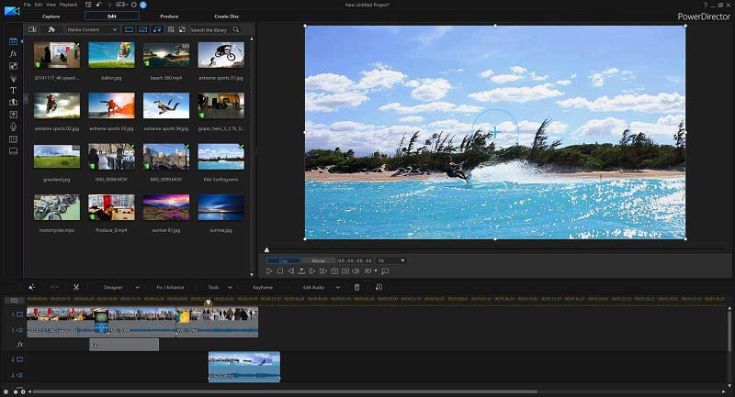Viewport: 735px width, 397px height.
Task: Open the Title Room (T icon)
Action: (x=13, y=90)
